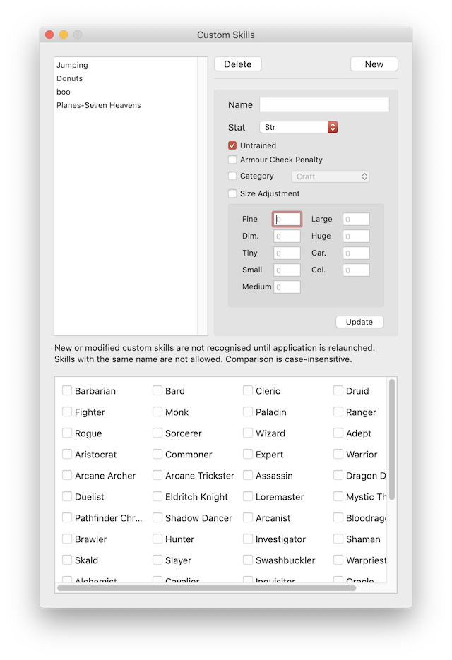Check the Arcane Trickster checkbox
The height and width of the screenshot is (660, 452).
point(157,475)
